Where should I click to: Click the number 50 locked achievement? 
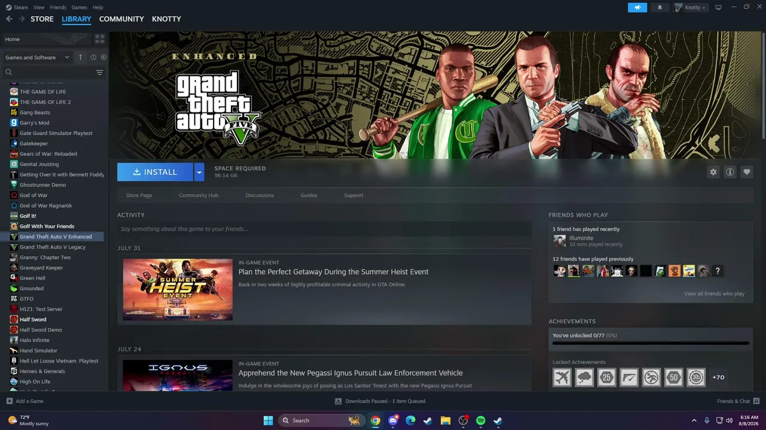click(674, 377)
